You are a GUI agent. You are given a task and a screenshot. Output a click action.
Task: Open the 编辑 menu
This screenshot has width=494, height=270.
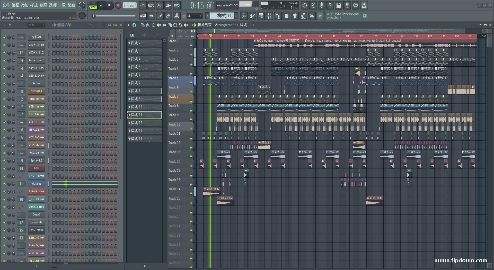[x=15, y=5]
